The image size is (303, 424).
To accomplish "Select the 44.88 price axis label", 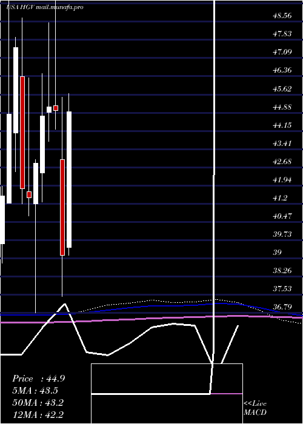I will 282,107.
